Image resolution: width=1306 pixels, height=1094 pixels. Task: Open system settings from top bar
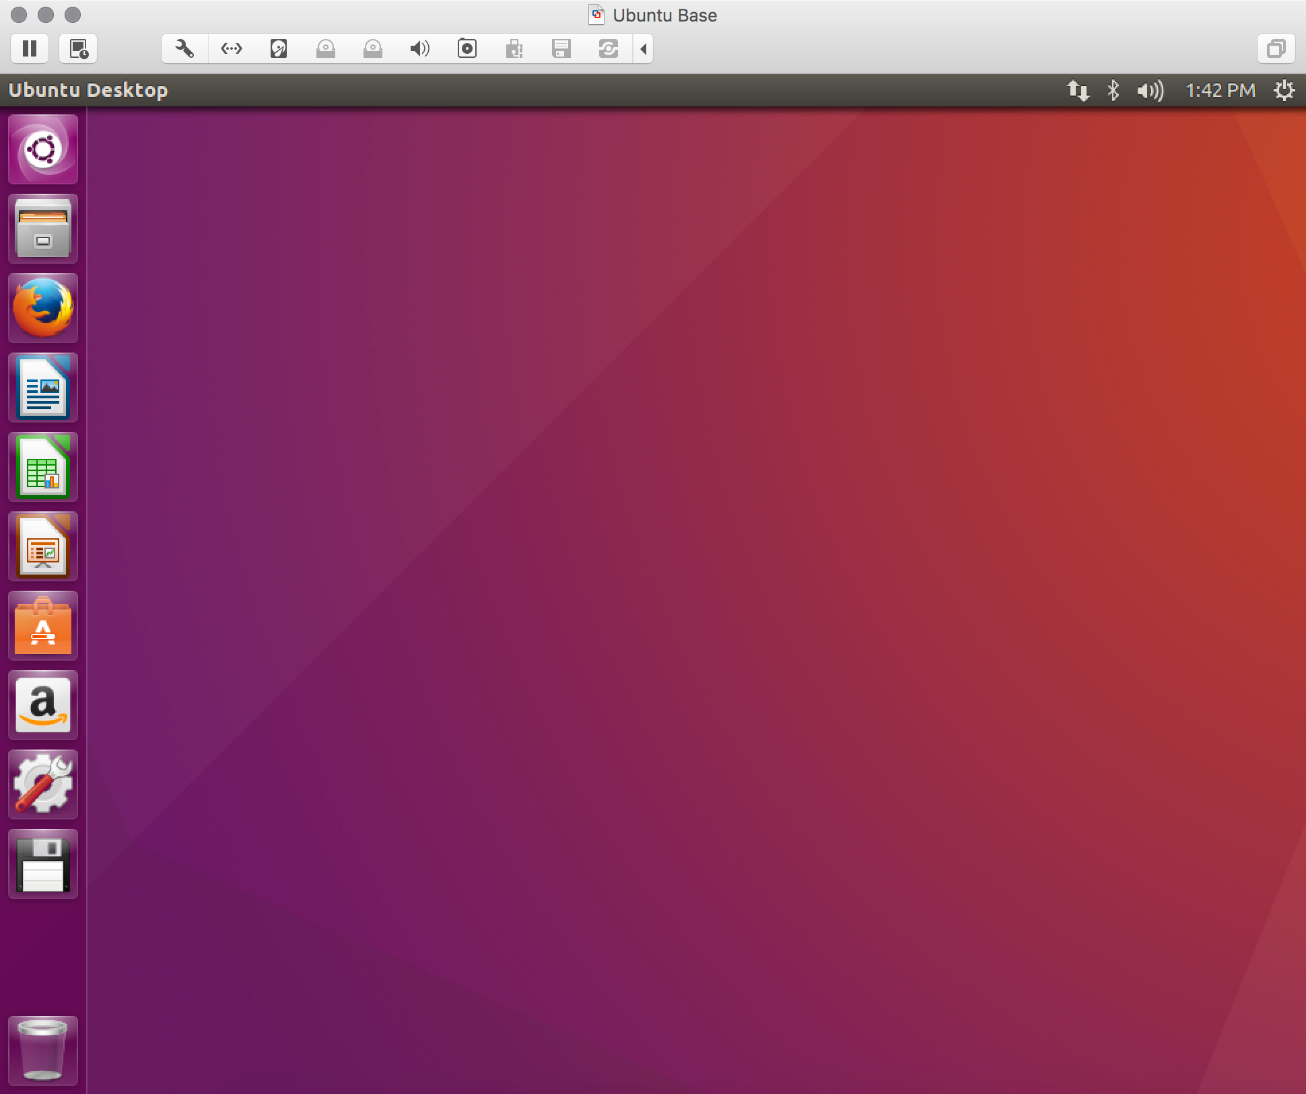coord(1284,90)
